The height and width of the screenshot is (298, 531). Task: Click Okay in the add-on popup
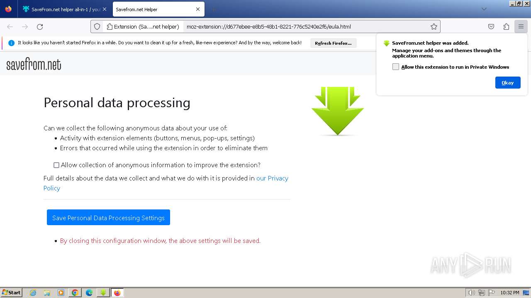tap(508, 83)
